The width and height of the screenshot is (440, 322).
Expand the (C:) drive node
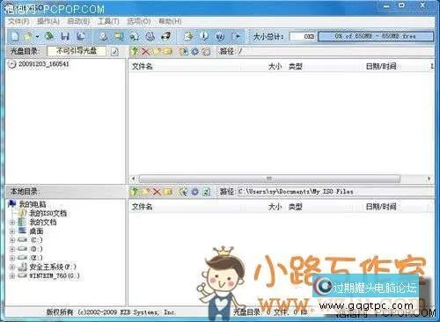[x=12, y=240]
